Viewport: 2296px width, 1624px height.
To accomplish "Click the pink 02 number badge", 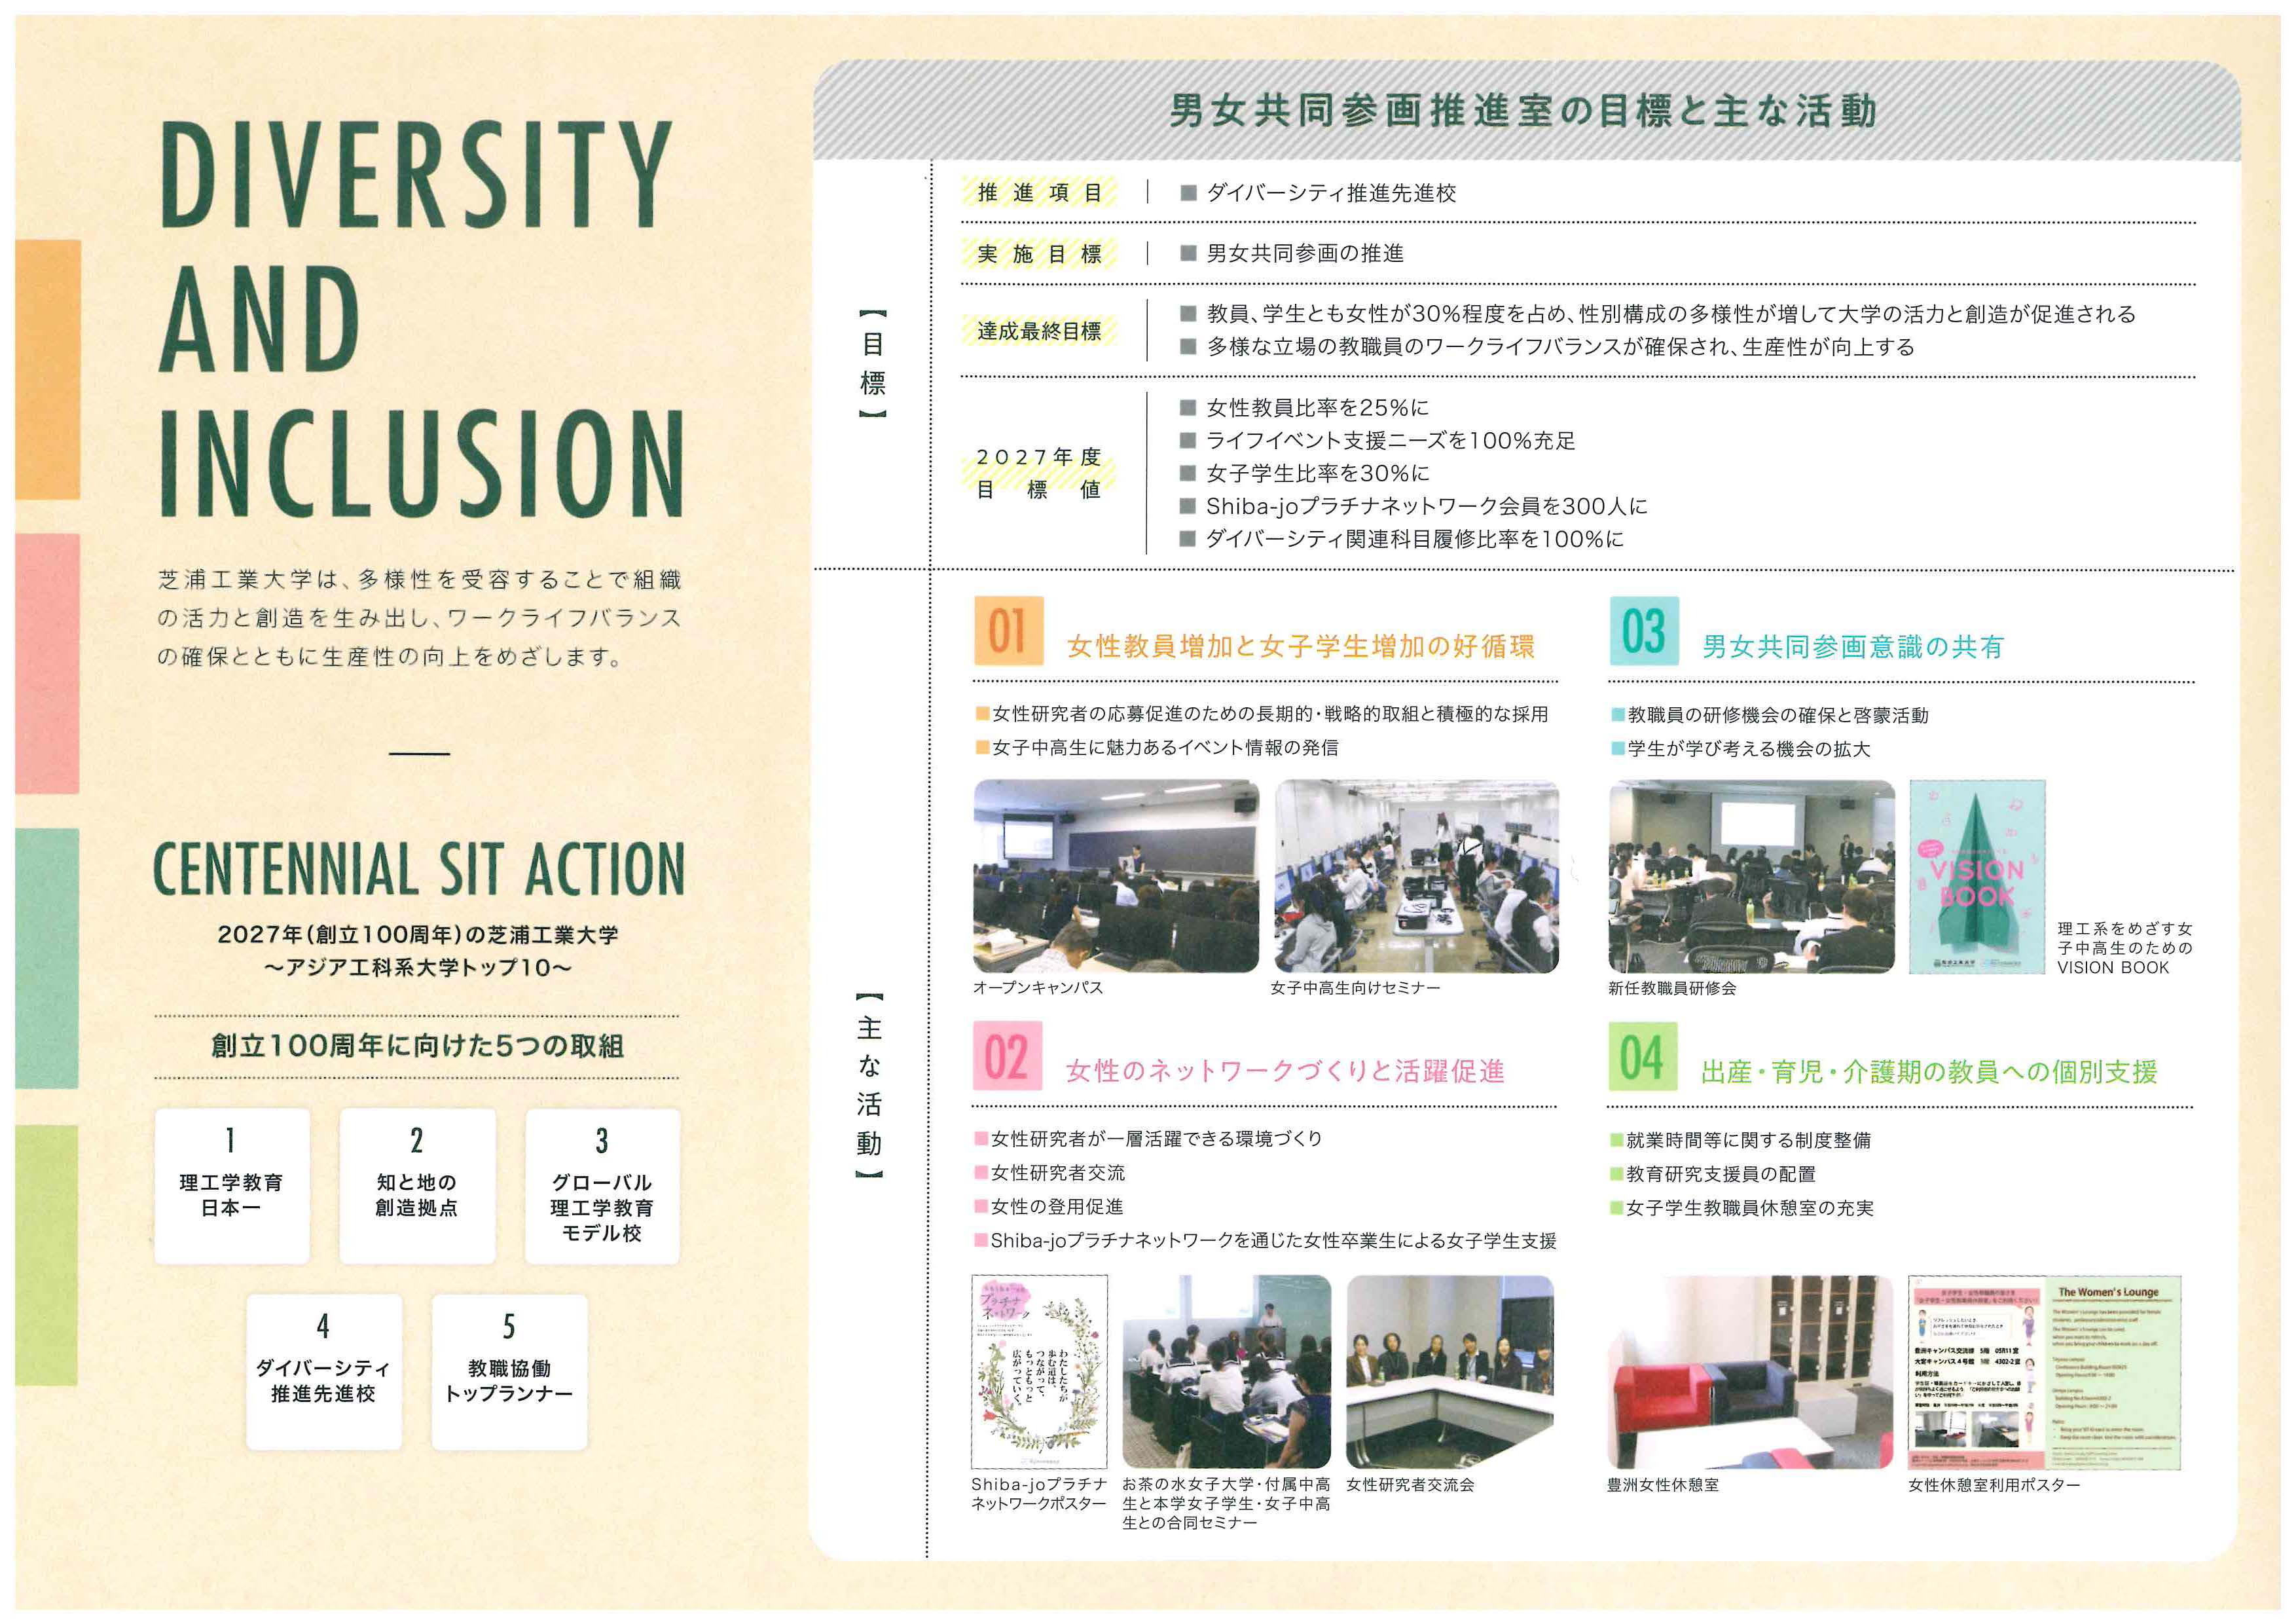I will (1007, 1056).
